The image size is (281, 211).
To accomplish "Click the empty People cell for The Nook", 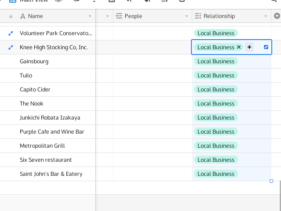I will (152, 104).
